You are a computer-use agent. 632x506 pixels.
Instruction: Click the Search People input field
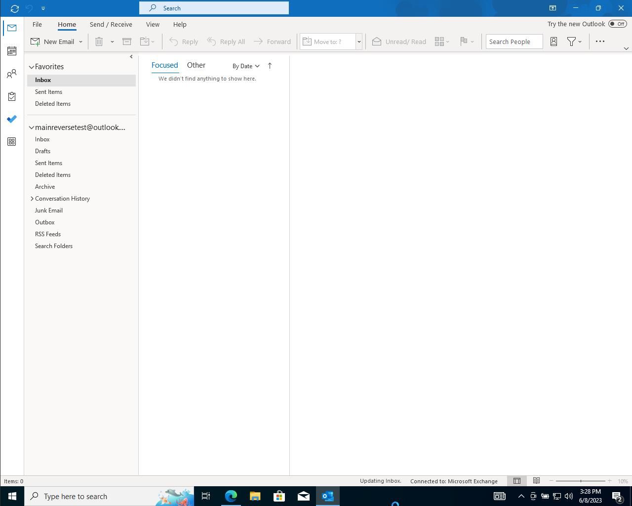click(x=513, y=42)
